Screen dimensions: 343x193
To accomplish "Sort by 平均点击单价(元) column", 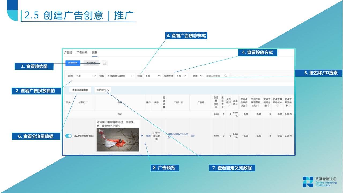I will coord(246,105).
